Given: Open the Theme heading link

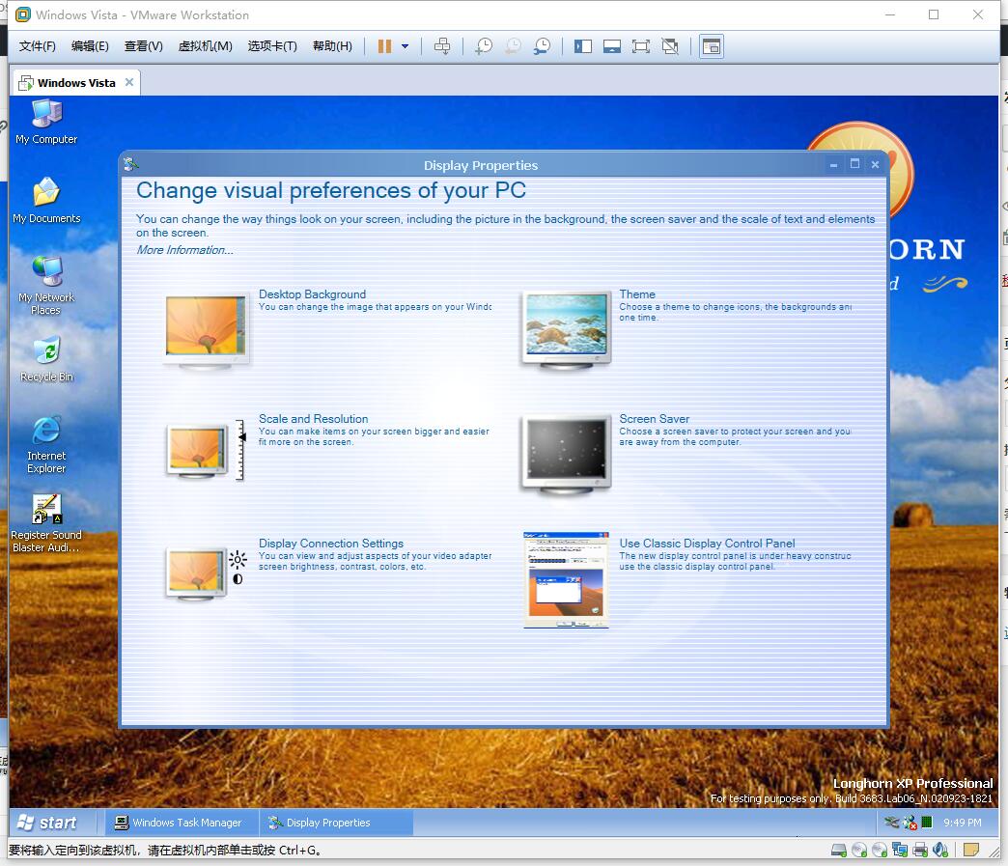Looking at the screenshot, I should point(637,293).
